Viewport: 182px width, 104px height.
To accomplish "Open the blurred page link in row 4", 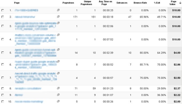I will pos(35,39).
